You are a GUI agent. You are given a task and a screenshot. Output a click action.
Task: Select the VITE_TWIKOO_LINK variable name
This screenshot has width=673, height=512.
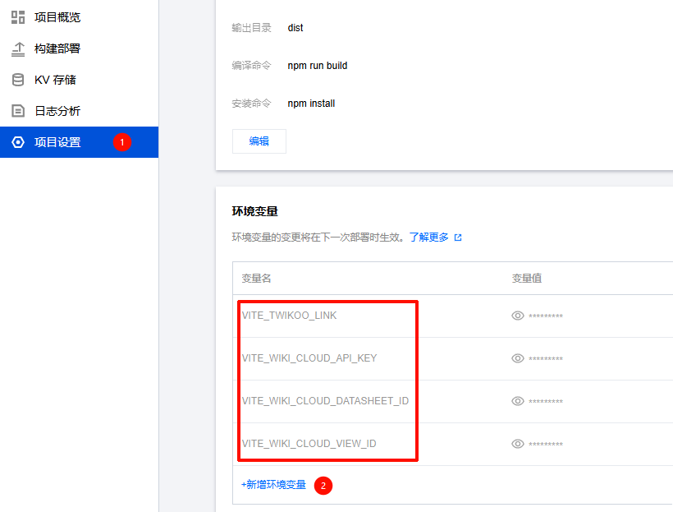tap(289, 316)
